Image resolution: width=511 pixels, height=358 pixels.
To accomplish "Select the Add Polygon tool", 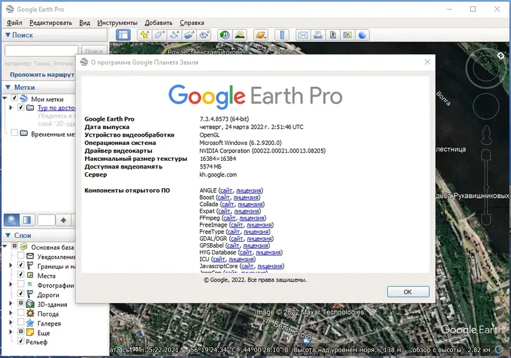I will pos(159,35).
